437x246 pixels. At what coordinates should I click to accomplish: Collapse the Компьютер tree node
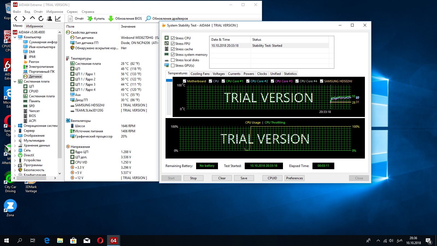tap(15, 37)
